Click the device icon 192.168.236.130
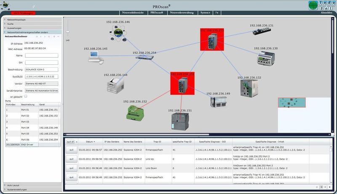337x194 pixels. click(x=266, y=58)
